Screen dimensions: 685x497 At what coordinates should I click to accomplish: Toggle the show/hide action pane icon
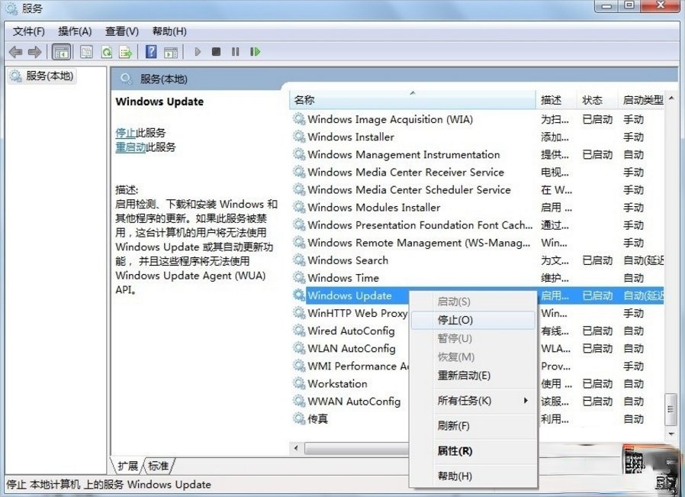click(x=171, y=53)
